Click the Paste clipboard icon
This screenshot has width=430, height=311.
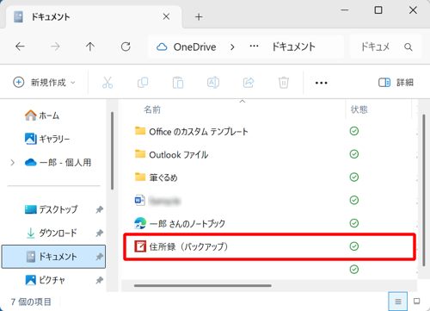tap(178, 83)
